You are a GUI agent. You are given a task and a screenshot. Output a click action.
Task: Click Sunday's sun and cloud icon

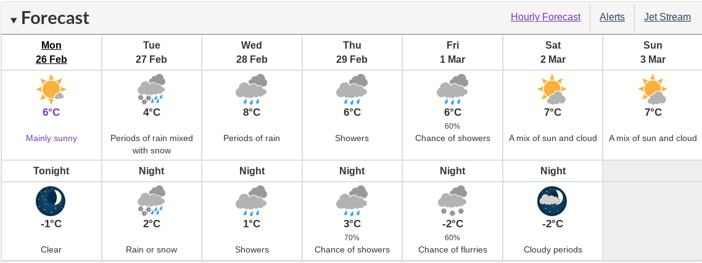point(653,89)
